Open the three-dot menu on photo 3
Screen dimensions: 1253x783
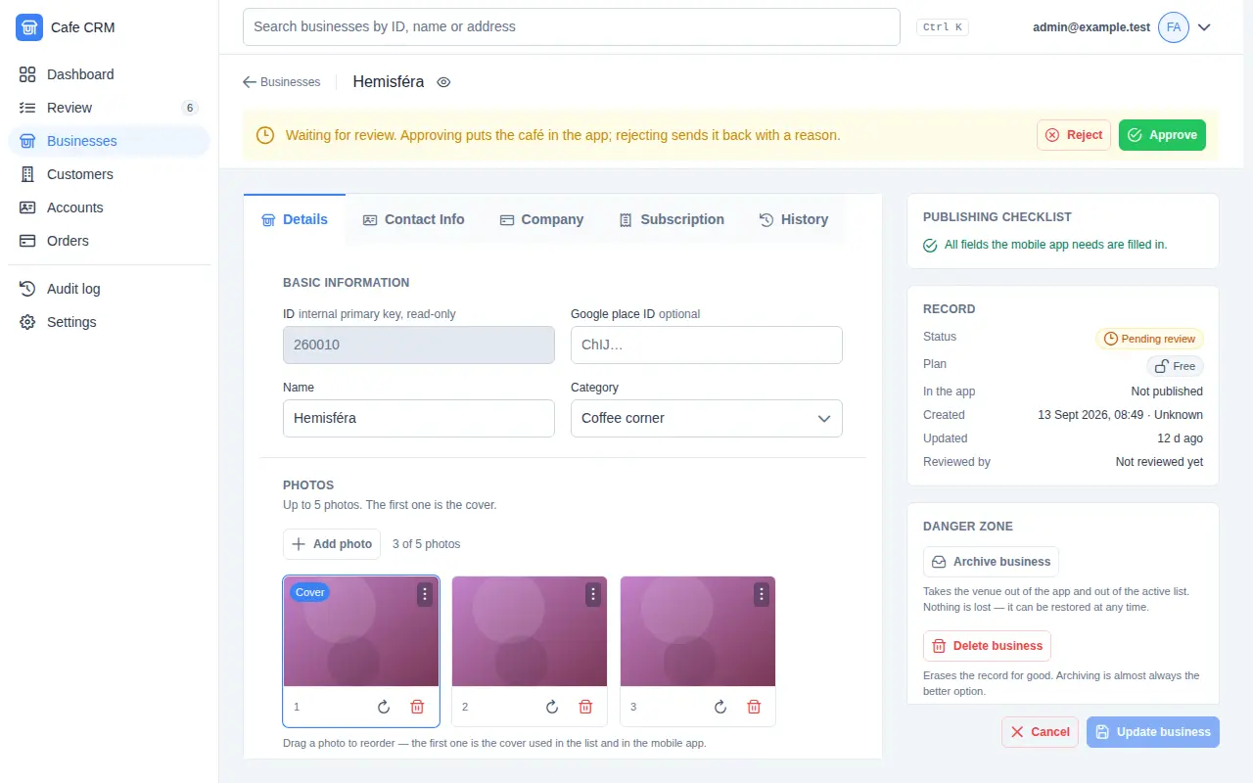[762, 594]
